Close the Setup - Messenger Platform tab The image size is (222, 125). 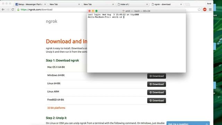point(45,5)
